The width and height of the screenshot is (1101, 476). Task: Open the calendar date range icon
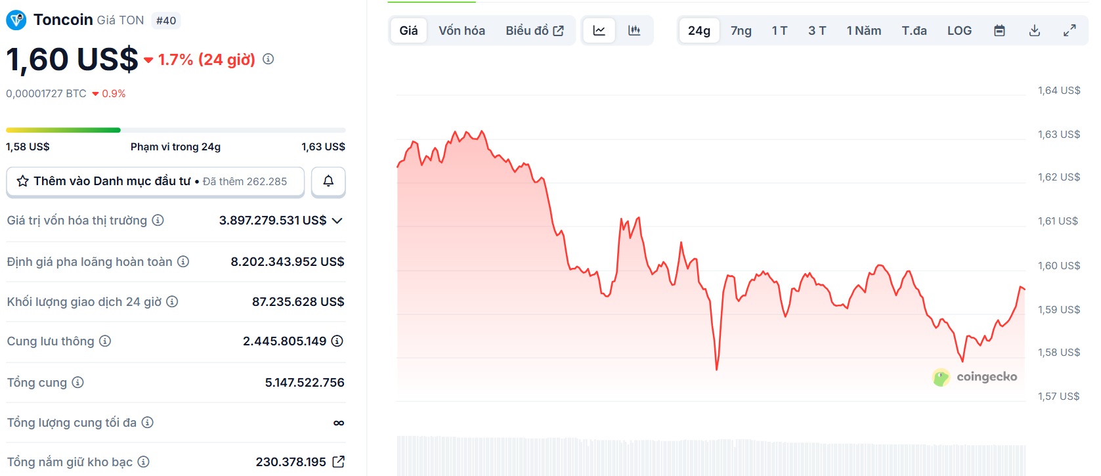[999, 30]
